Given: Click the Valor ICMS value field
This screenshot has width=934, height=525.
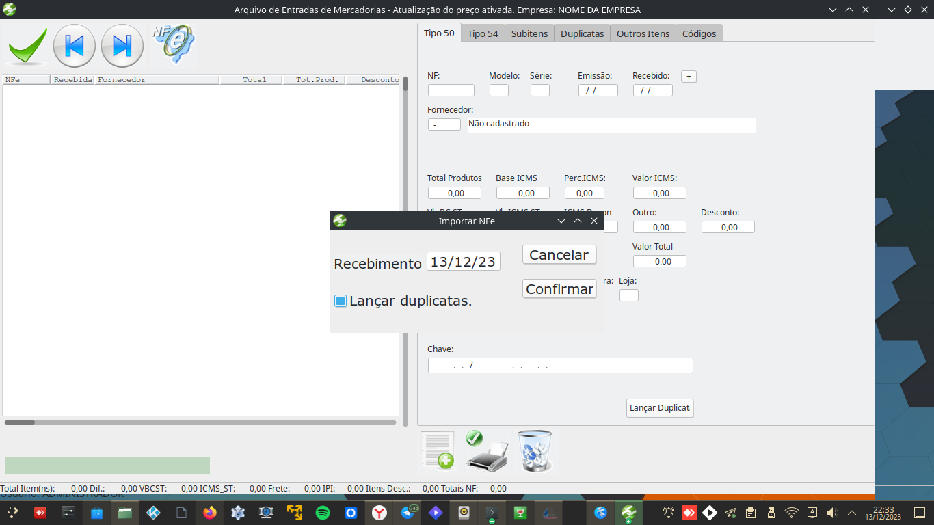Looking at the screenshot, I should click(660, 193).
